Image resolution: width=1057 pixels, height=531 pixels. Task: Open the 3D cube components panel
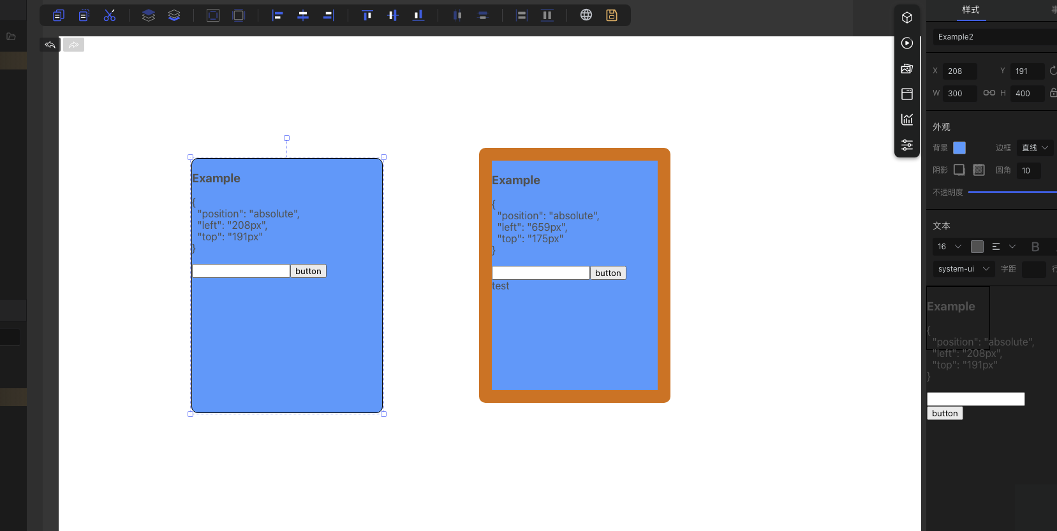pos(907,18)
